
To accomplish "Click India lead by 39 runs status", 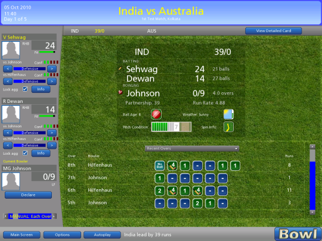I will click(148, 234).
